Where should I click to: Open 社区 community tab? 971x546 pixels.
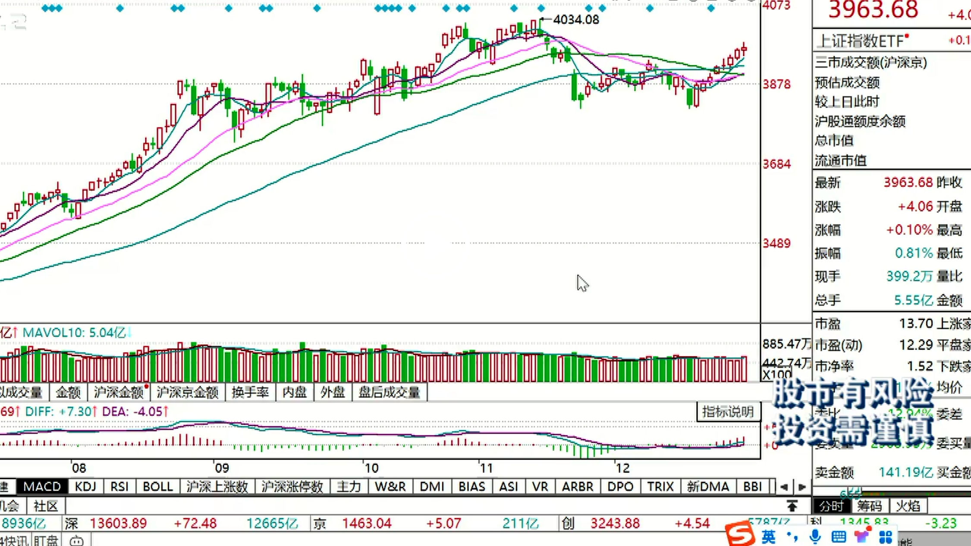click(46, 505)
